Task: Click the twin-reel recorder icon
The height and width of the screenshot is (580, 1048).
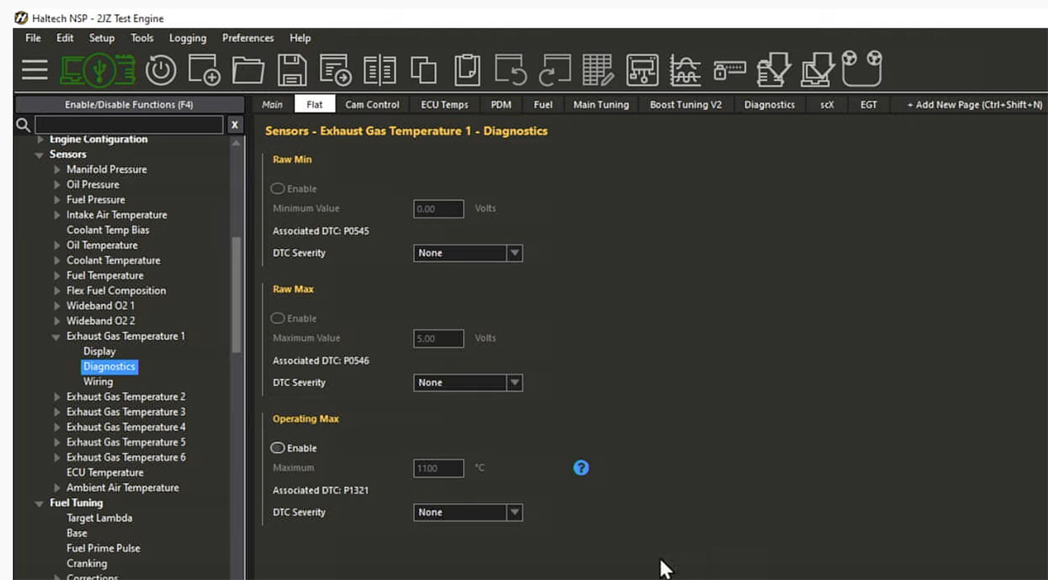Action: coord(862,69)
